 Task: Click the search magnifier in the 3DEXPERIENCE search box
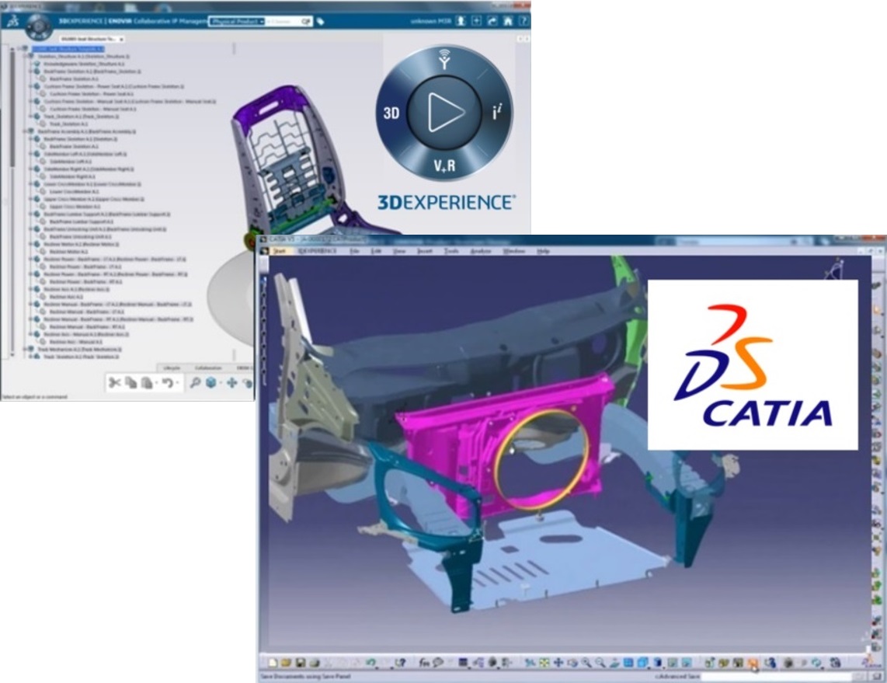click(x=305, y=22)
